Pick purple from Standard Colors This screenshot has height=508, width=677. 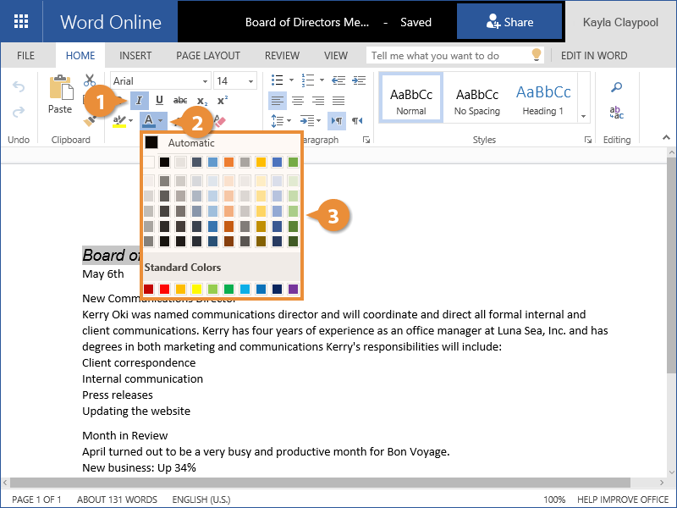pos(293,290)
